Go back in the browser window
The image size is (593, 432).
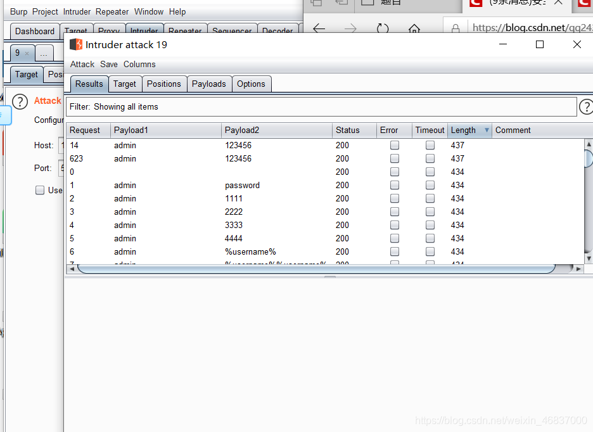[x=319, y=29]
